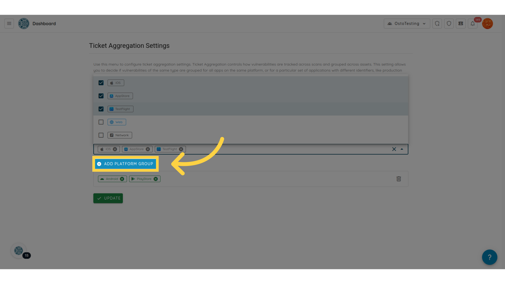This screenshot has height=284, width=505.
Task: Uncheck the iOS checkbox
Action: click(101, 83)
